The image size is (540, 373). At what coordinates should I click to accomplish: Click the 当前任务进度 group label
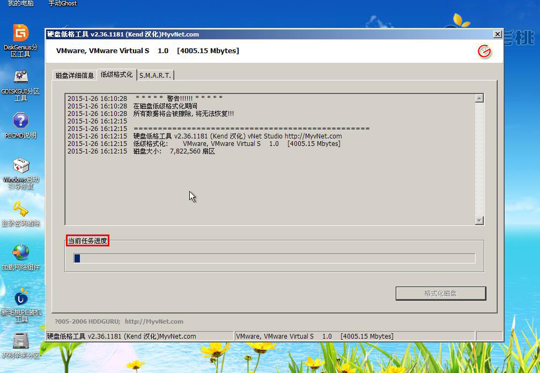[x=87, y=240]
